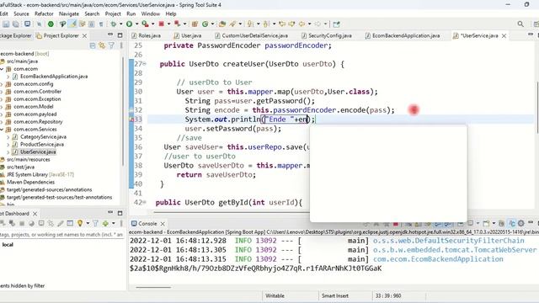Select UserService.java in Project Explorer
The width and height of the screenshot is (539, 303).
tap(35, 151)
